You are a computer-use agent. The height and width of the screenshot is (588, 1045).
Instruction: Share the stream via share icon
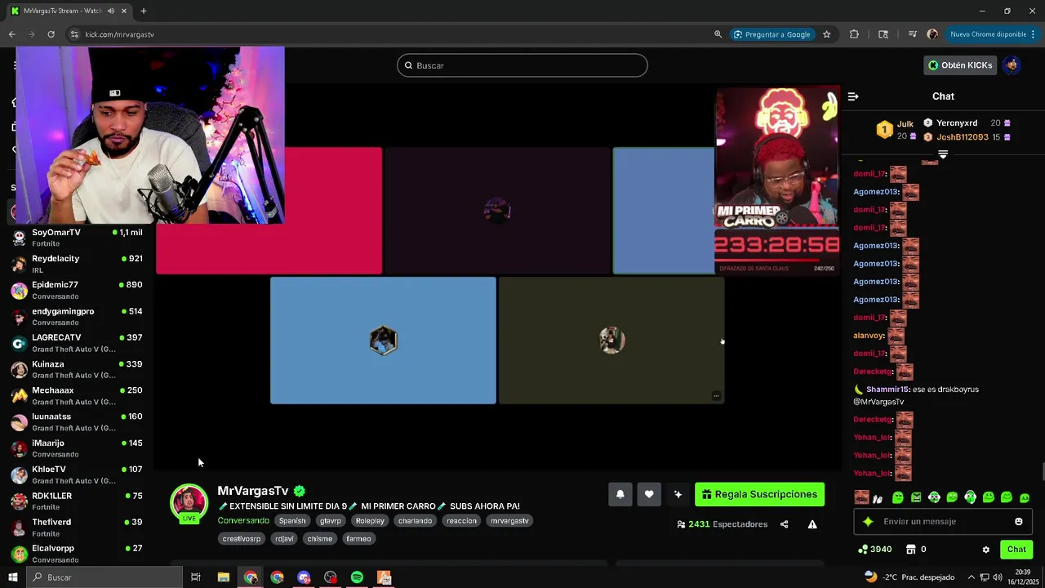[x=784, y=524]
